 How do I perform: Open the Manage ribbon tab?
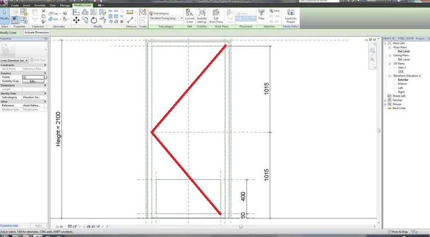(65, 5)
